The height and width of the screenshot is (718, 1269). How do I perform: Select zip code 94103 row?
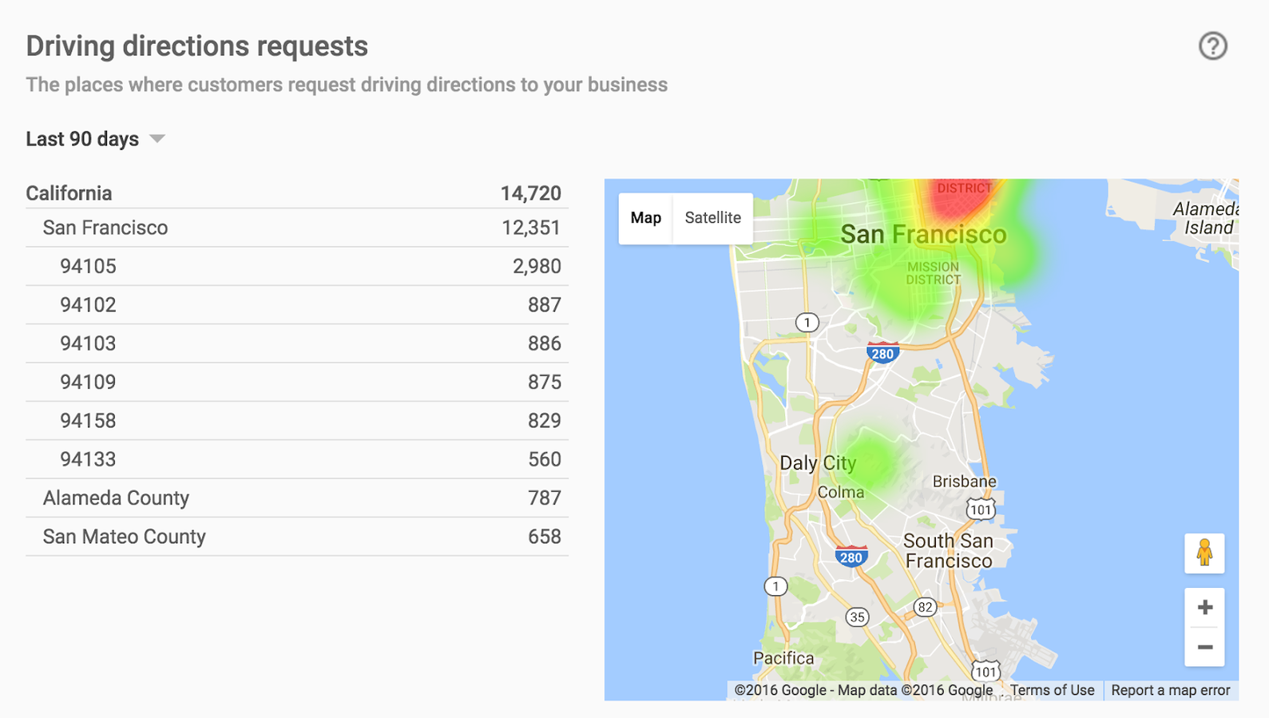click(297, 343)
